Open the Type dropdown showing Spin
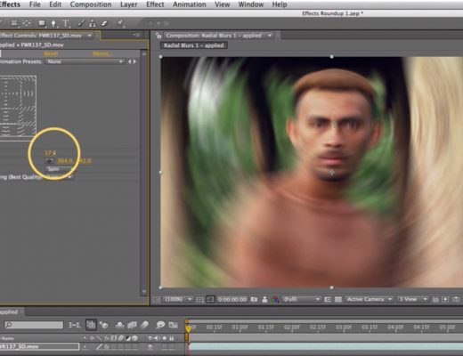The width and height of the screenshot is (463, 356). coord(59,169)
